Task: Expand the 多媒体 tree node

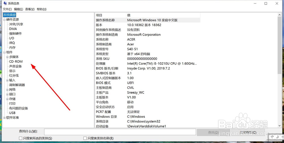Action: 7,57
